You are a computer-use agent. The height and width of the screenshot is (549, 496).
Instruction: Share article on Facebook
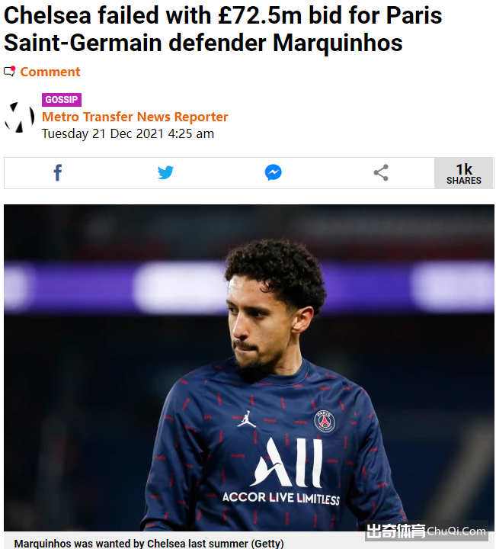tap(58, 172)
